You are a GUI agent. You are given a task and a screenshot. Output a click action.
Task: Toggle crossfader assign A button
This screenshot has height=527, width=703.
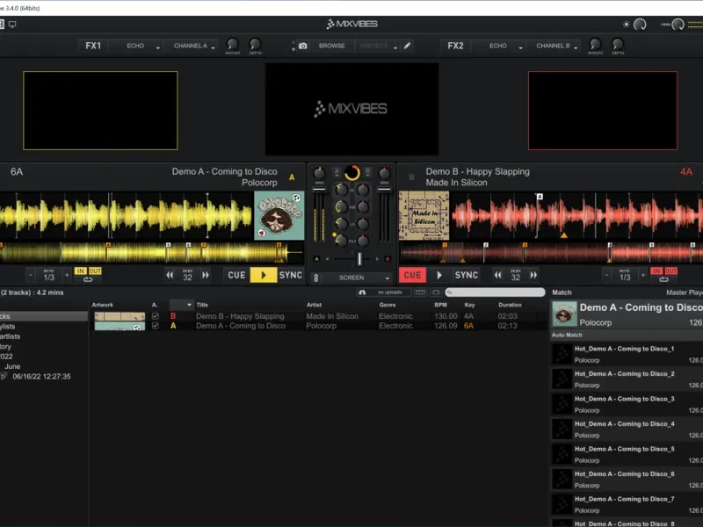(x=316, y=259)
